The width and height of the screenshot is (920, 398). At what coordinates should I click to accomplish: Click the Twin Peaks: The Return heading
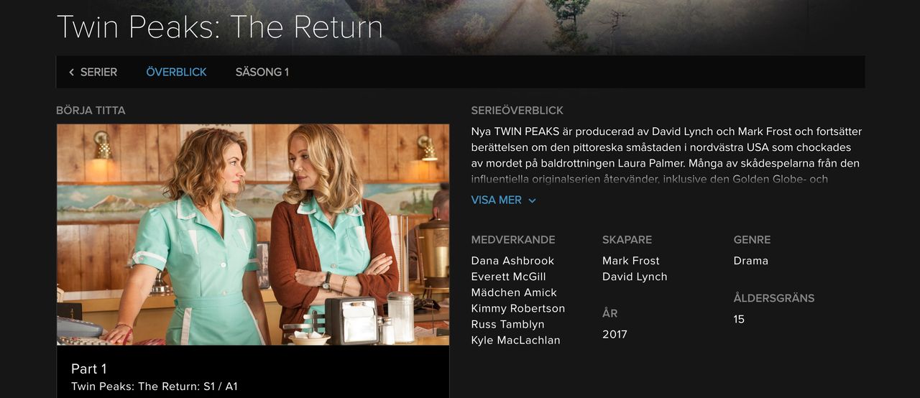pos(220,27)
